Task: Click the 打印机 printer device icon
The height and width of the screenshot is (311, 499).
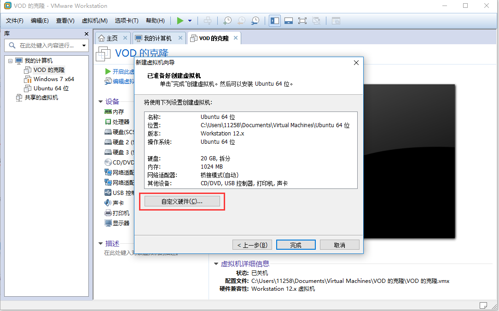Action: click(108, 213)
